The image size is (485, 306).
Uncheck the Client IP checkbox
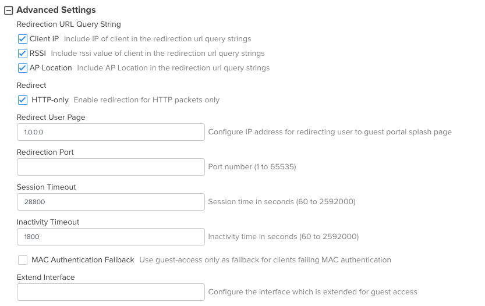point(23,39)
